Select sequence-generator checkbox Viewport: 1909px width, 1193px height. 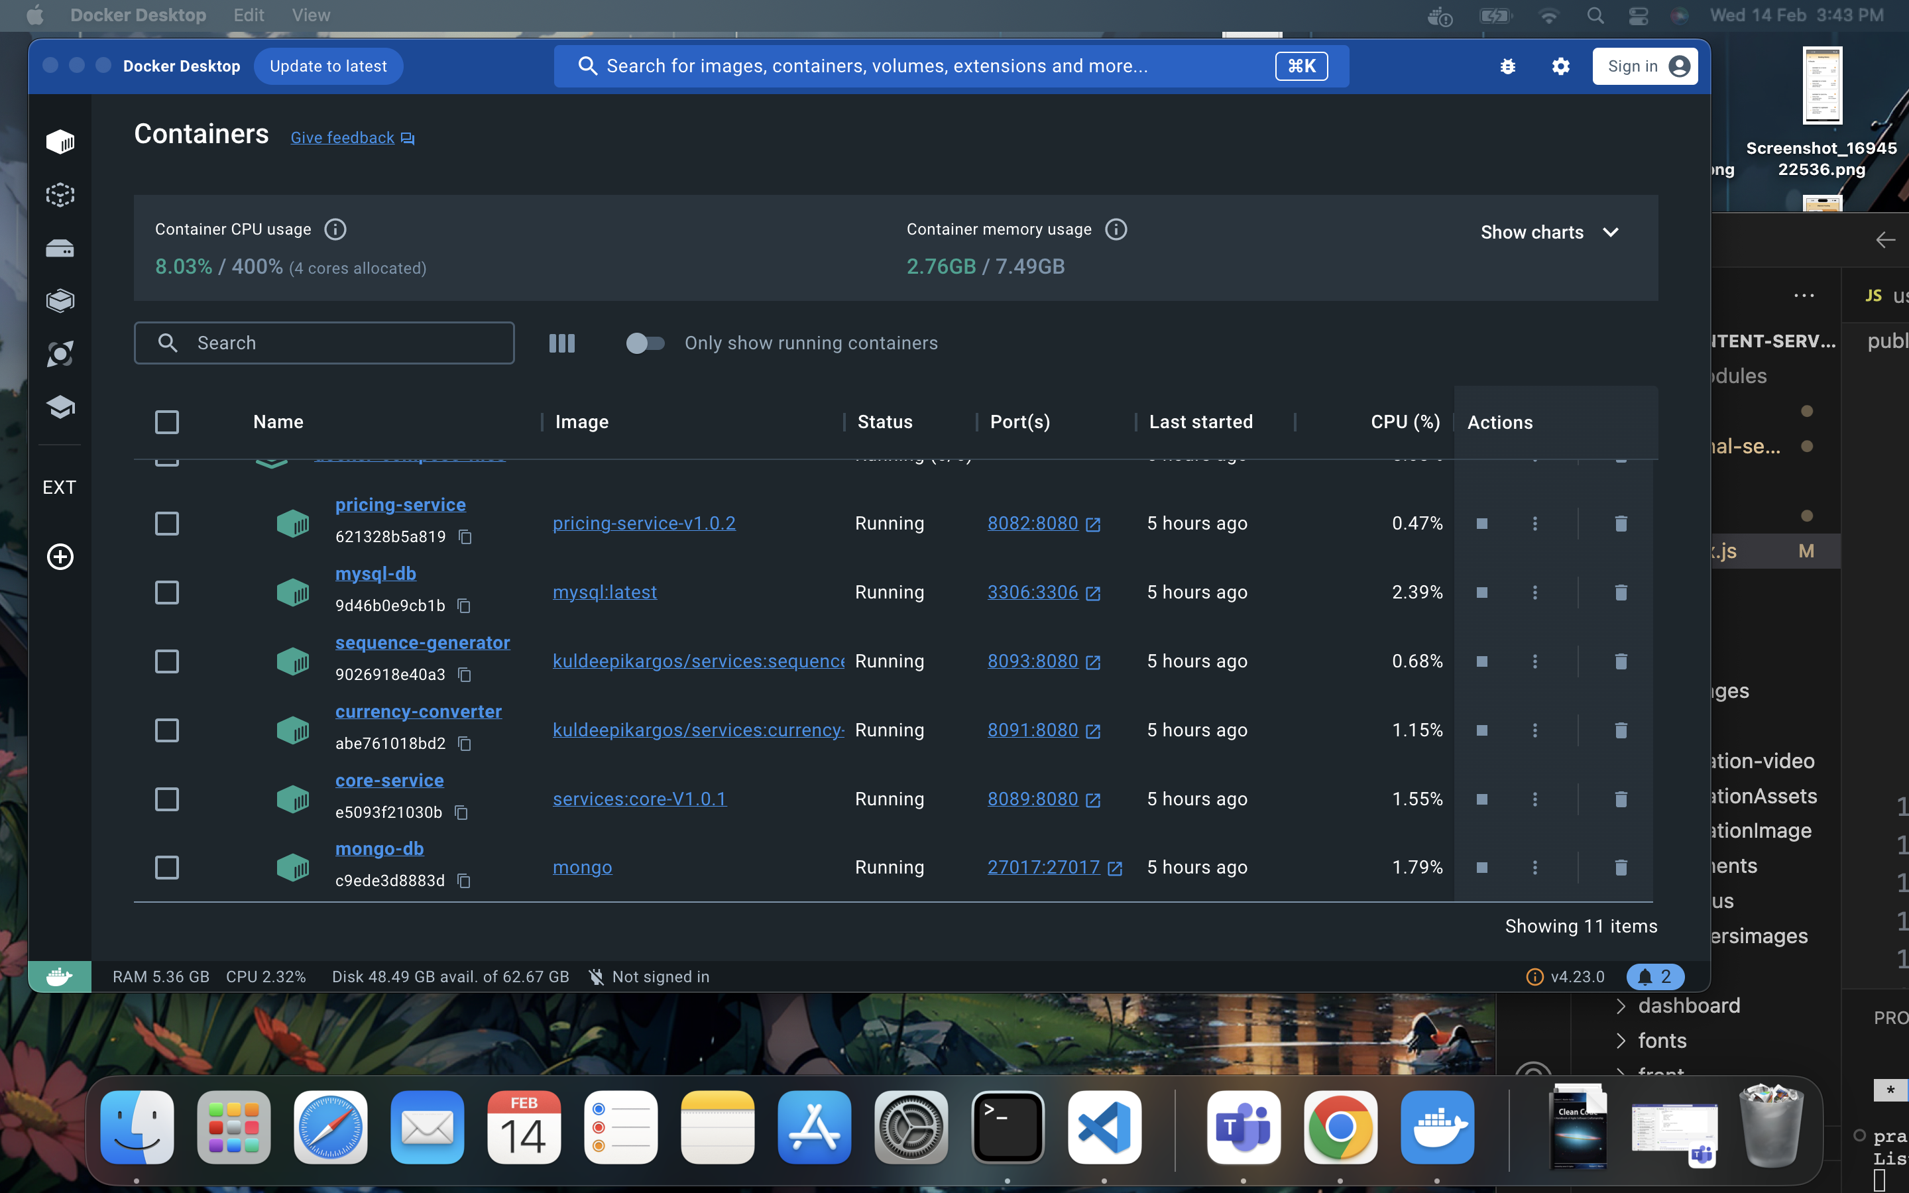click(166, 661)
